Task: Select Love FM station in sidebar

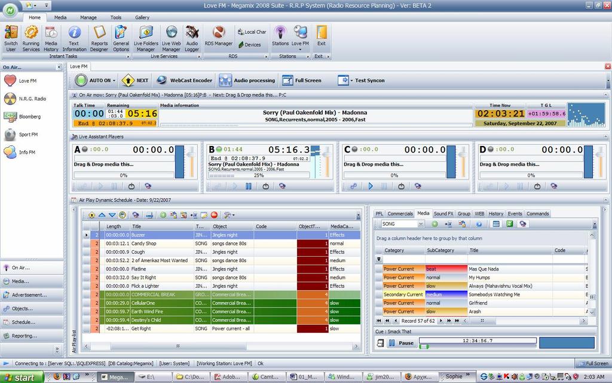Action: pos(20,81)
